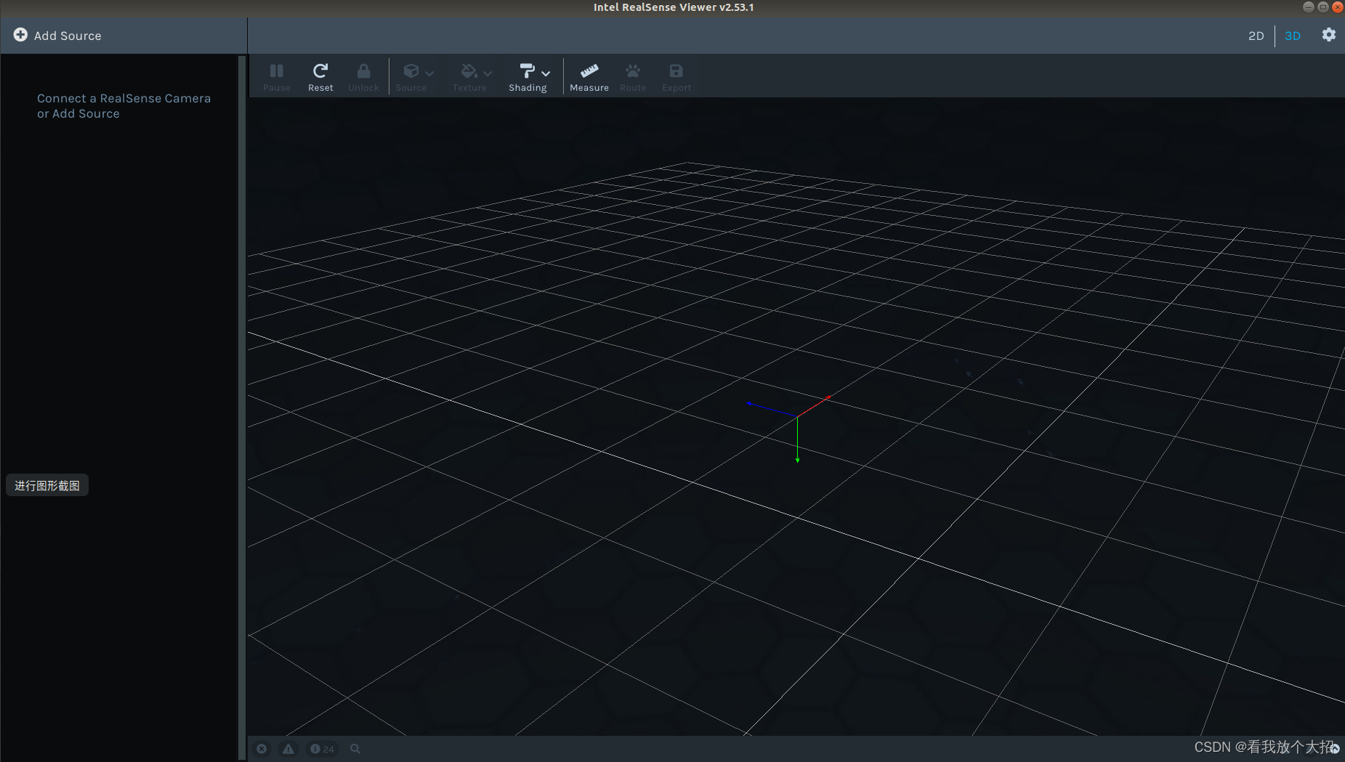Switch to the 2D view tab

point(1256,36)
